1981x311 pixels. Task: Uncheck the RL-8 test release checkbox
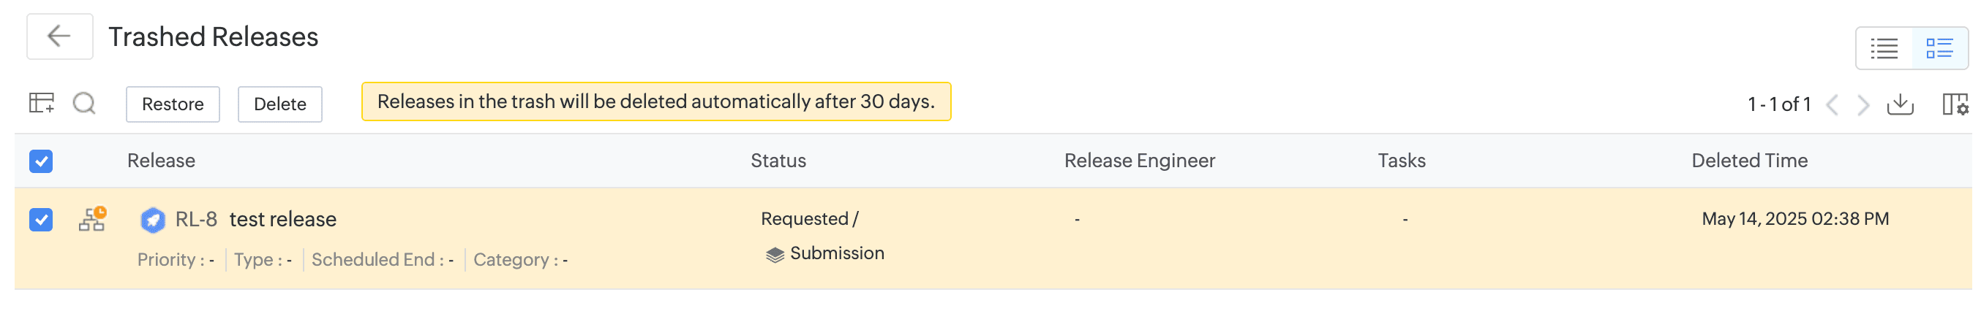coord(41,220)
